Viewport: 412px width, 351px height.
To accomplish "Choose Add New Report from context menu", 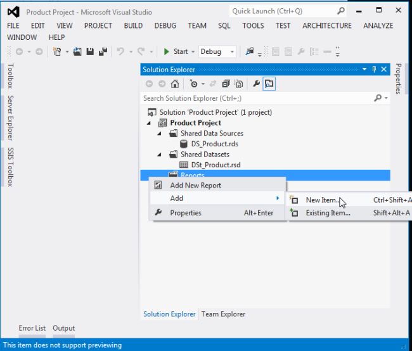I will 217,185.
